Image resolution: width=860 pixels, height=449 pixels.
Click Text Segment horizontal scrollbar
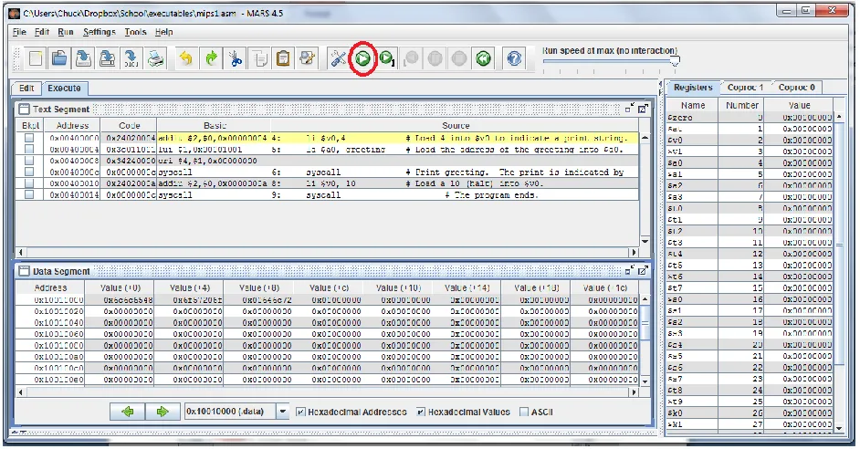pyautogui.click(x=327, y=253)
